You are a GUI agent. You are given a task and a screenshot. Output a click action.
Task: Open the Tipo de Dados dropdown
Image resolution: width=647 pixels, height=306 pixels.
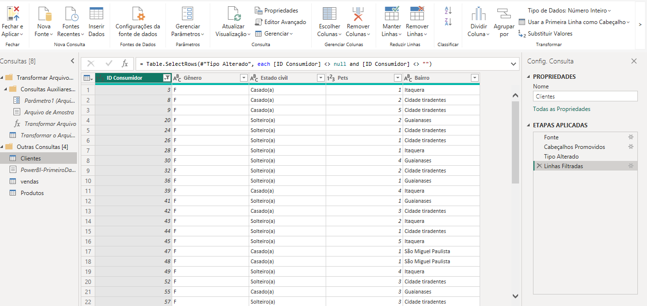click(x=569, y=10)
